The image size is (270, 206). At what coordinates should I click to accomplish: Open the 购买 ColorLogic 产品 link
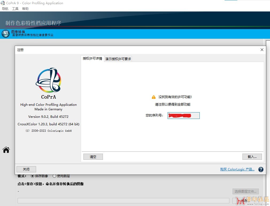(237, 169)
